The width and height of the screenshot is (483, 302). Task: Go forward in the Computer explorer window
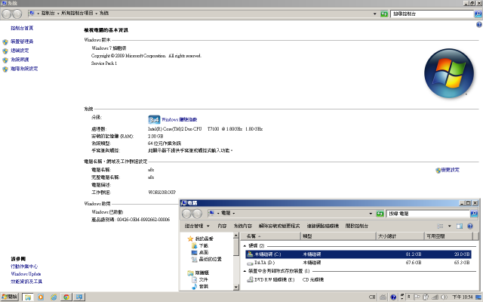coord(197,214)
